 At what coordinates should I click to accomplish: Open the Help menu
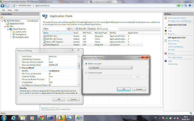[16, 10]
